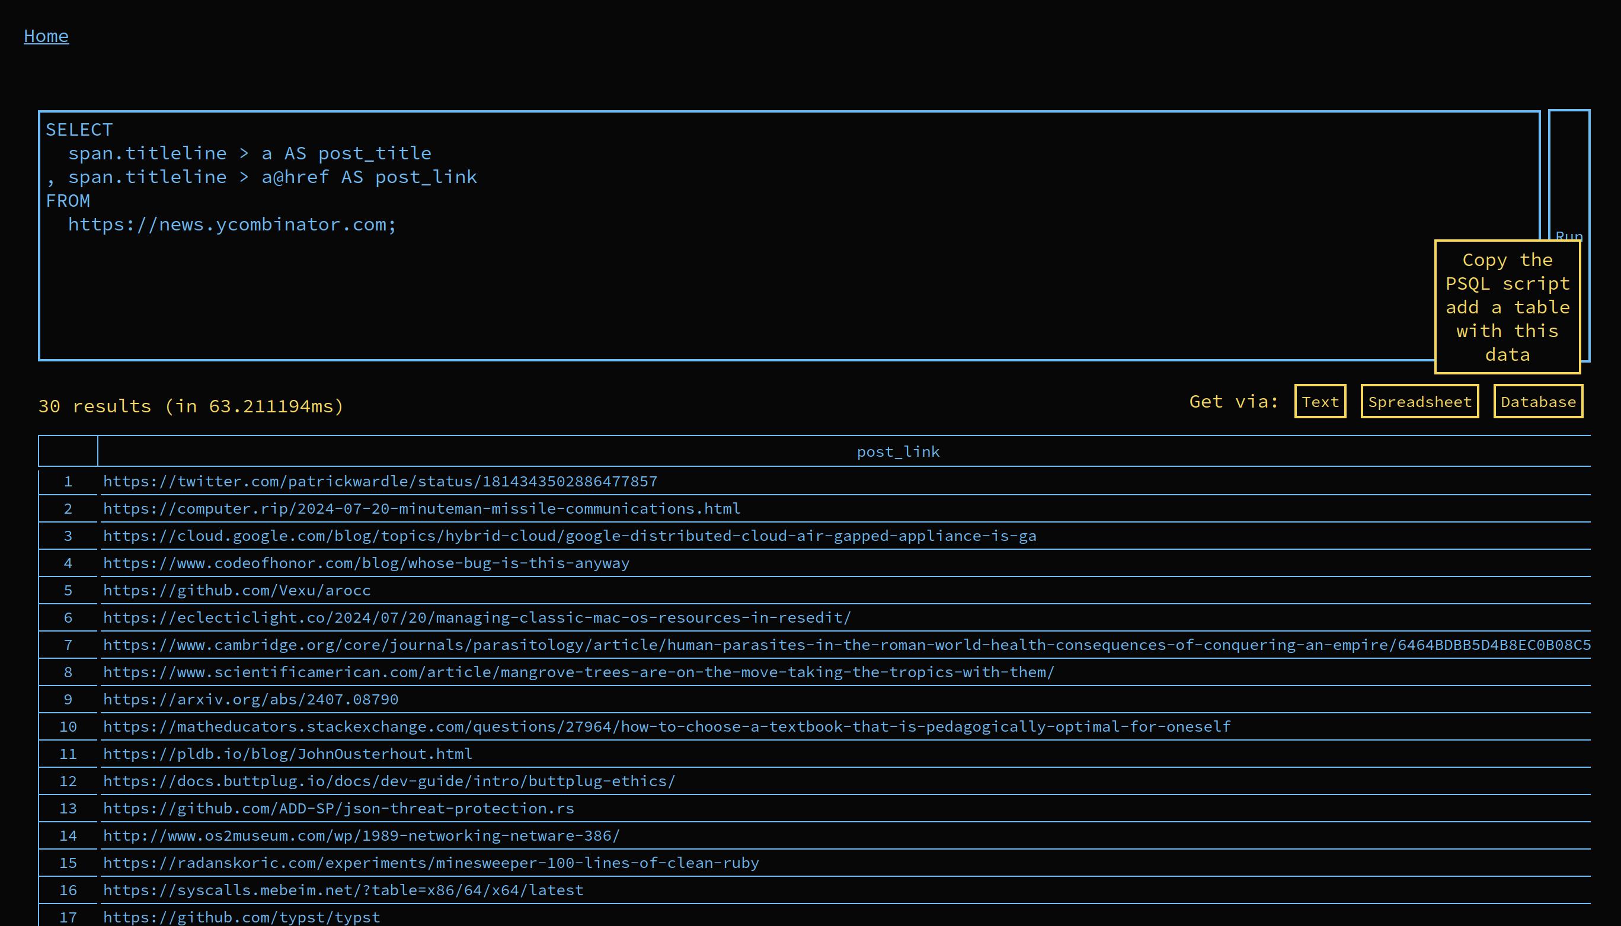The image size is (1621, 926).
Task: Click 'AS post_title' line in query
Action: 357,153
